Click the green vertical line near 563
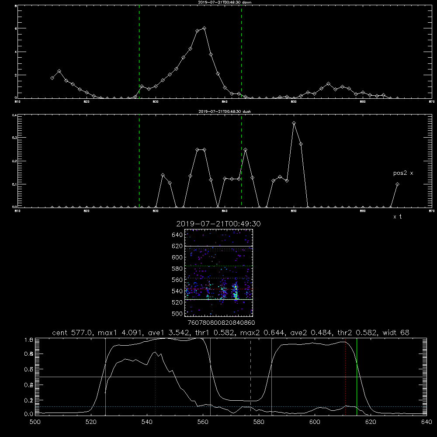The height and width of the screenshot is (437, 437). (x=211, y=377)
